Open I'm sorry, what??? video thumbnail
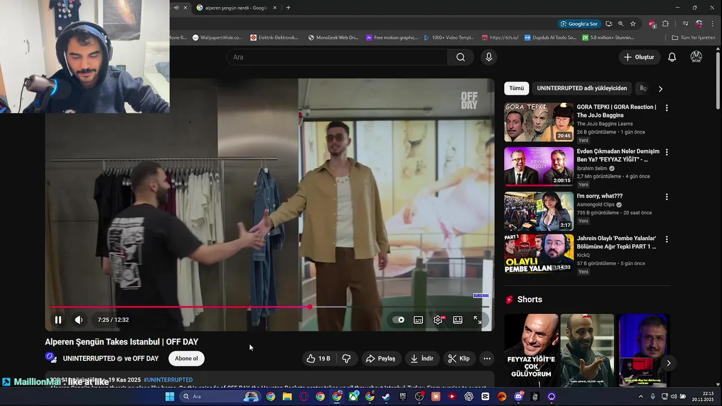This screenshot has width=722, height=406. pos(539,211)
